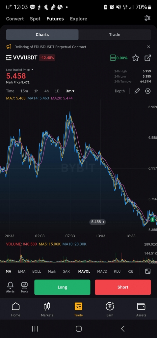Open the Alerts bell
This screenshot has height=338, width=157.
[10, 287]
